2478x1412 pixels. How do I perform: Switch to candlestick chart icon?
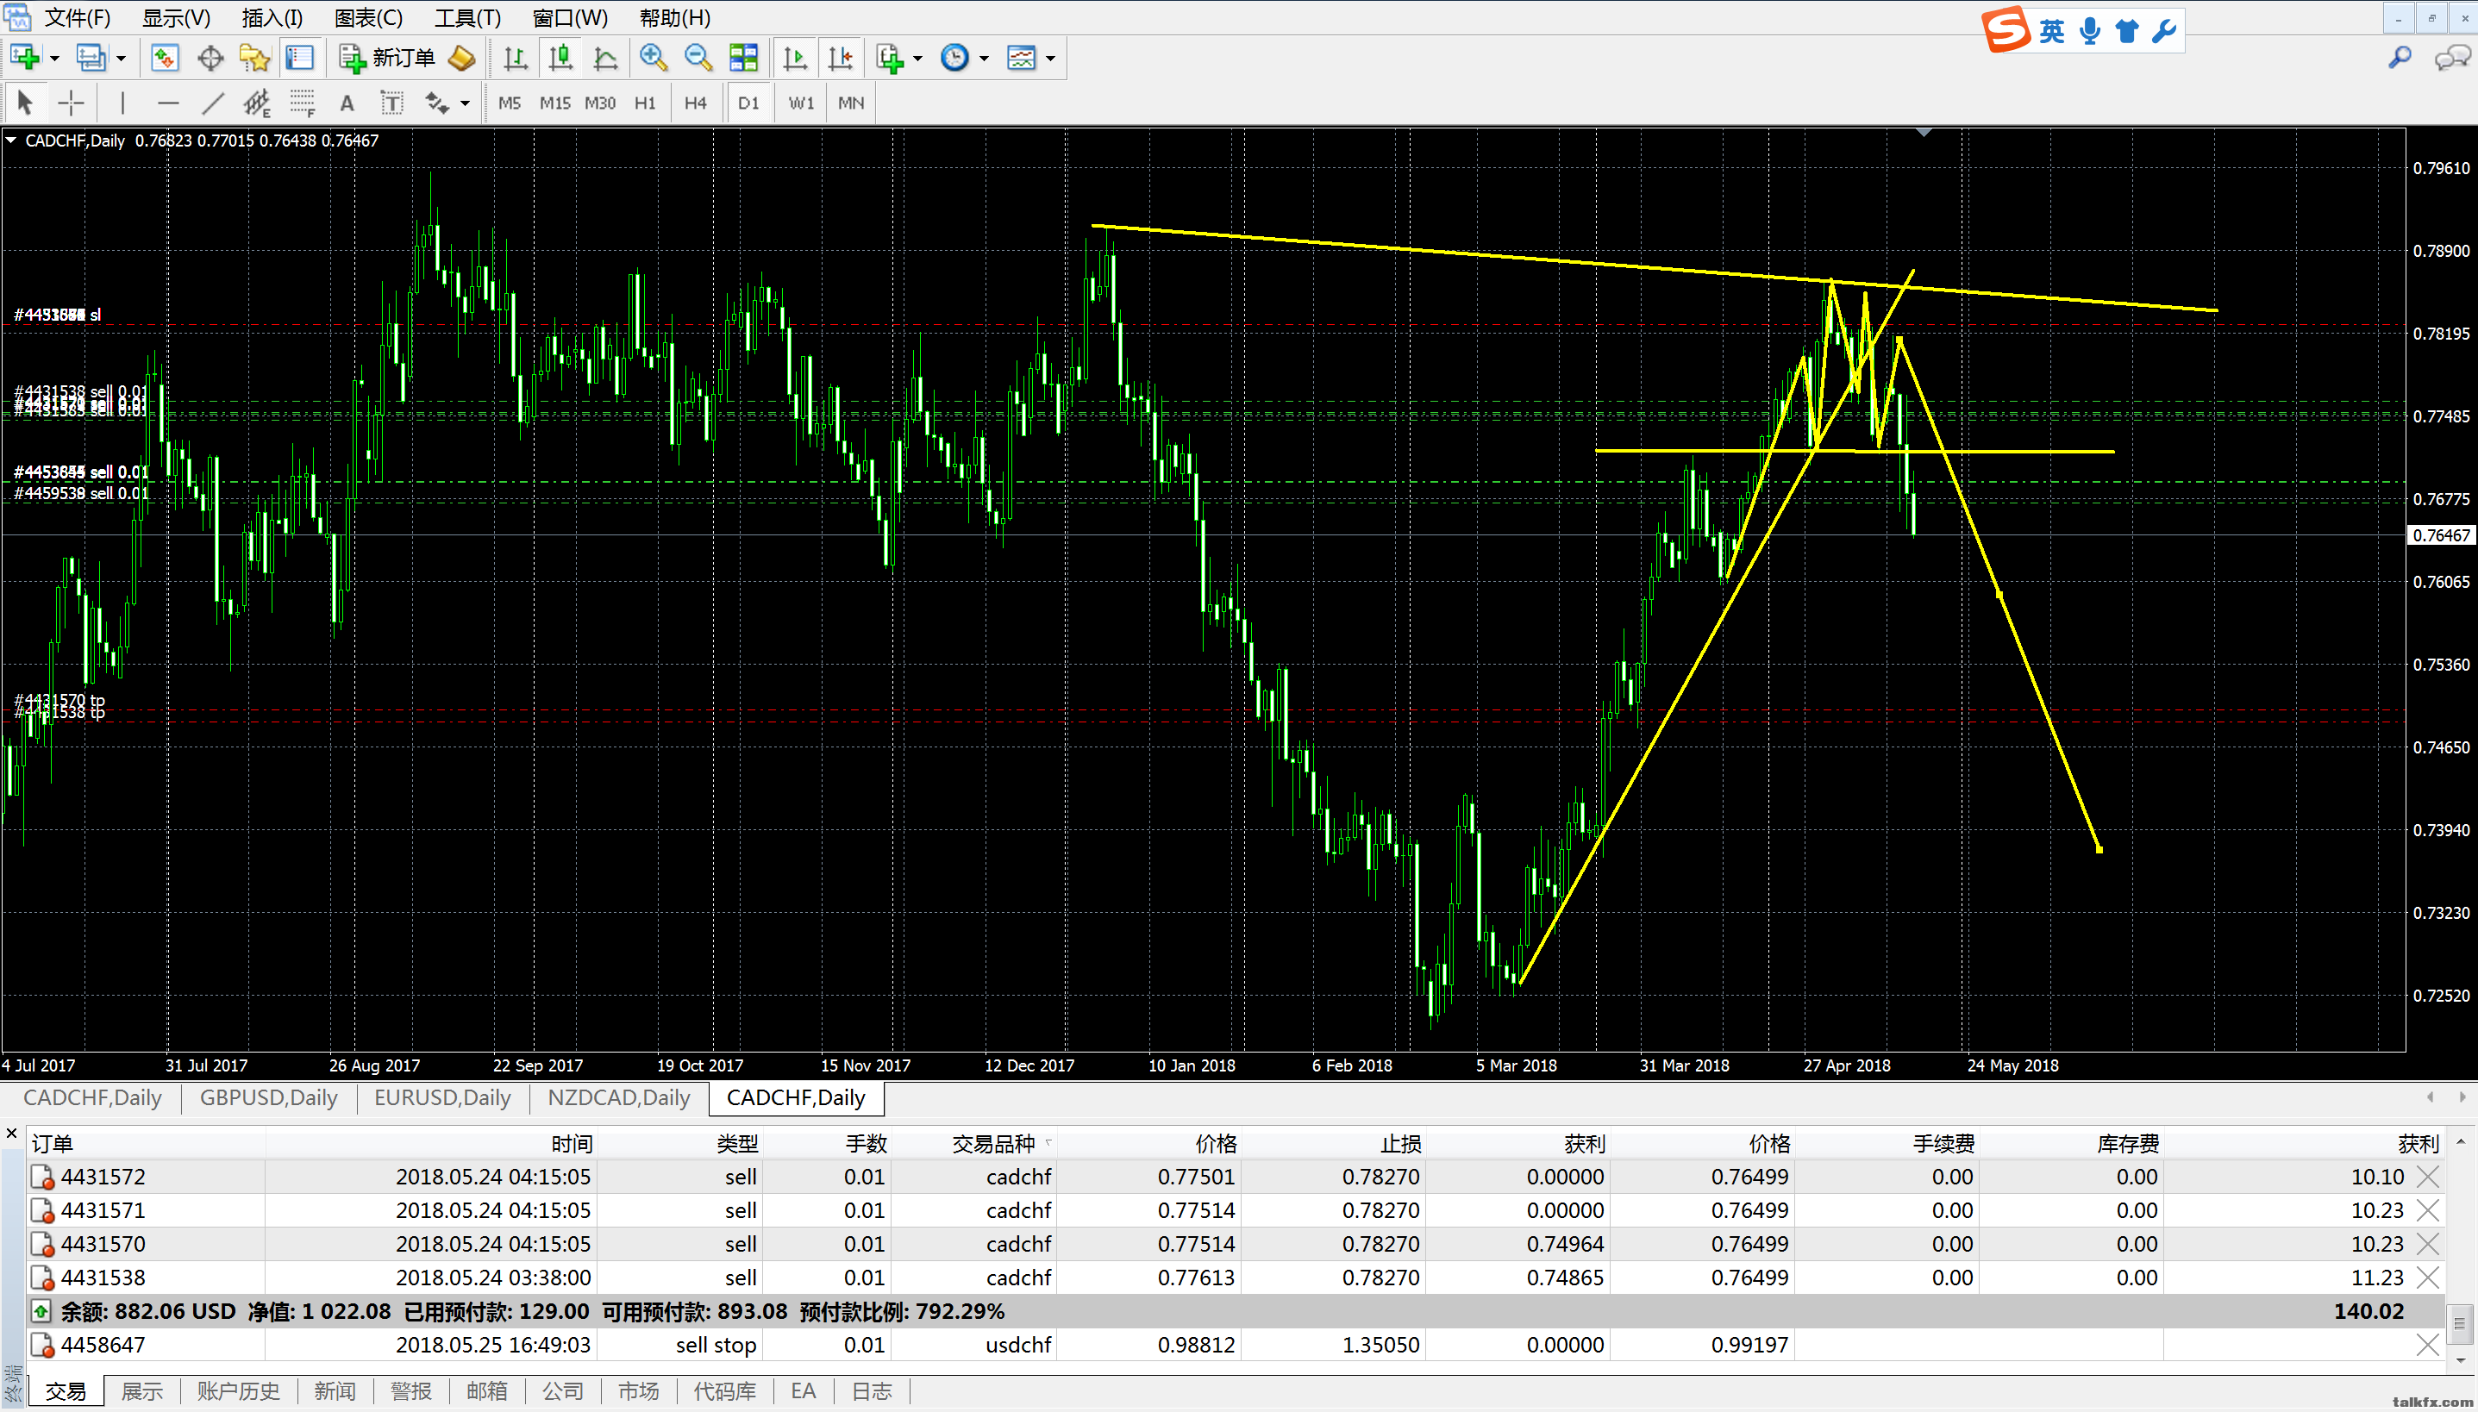click(560, 59)
